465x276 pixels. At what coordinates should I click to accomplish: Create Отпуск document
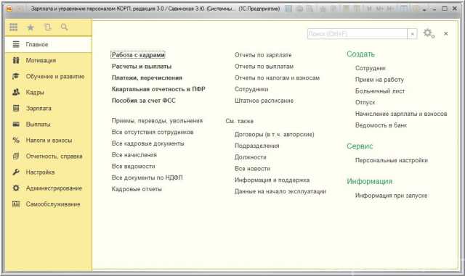point(365,102)
